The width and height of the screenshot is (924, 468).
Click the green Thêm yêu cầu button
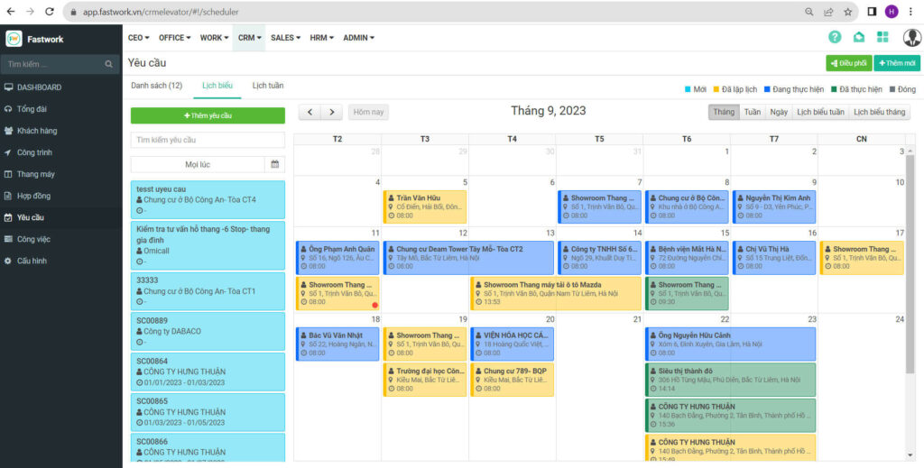208,115
